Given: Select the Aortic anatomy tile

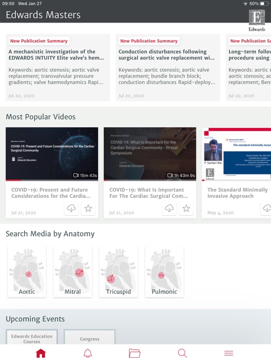Looking at the screenshot, I should pyautogui.click(x=27, y=272).
